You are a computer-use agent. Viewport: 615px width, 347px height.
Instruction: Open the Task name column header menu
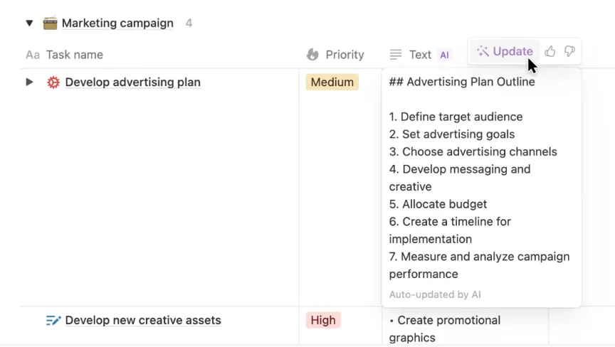pyautogui.click(x=75, y=55)
